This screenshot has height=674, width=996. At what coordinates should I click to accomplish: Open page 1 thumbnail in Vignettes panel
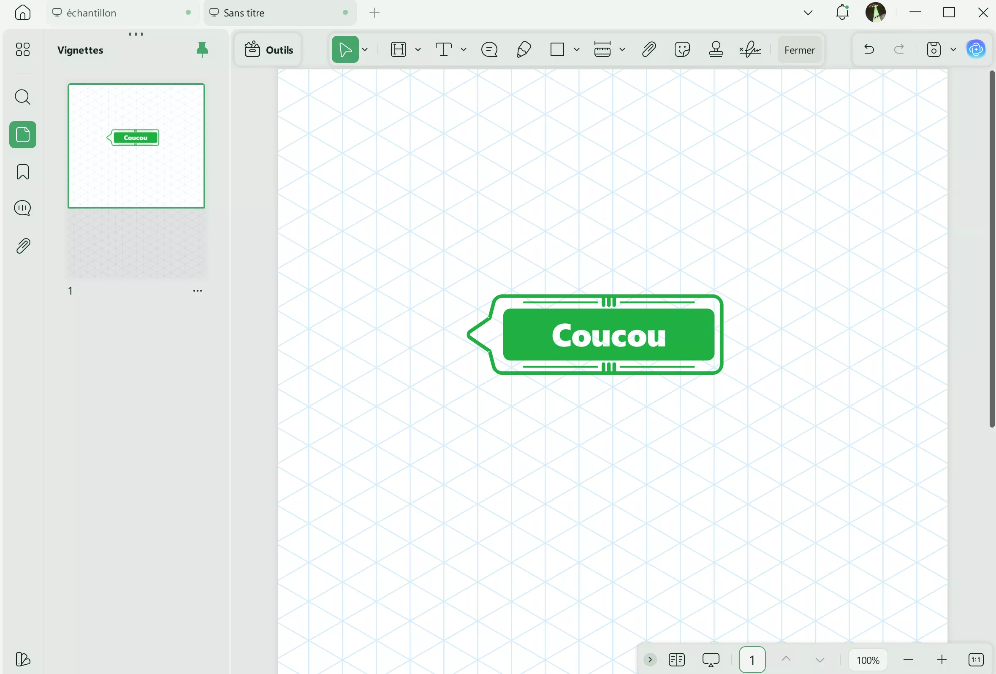[x=136, y=146]
